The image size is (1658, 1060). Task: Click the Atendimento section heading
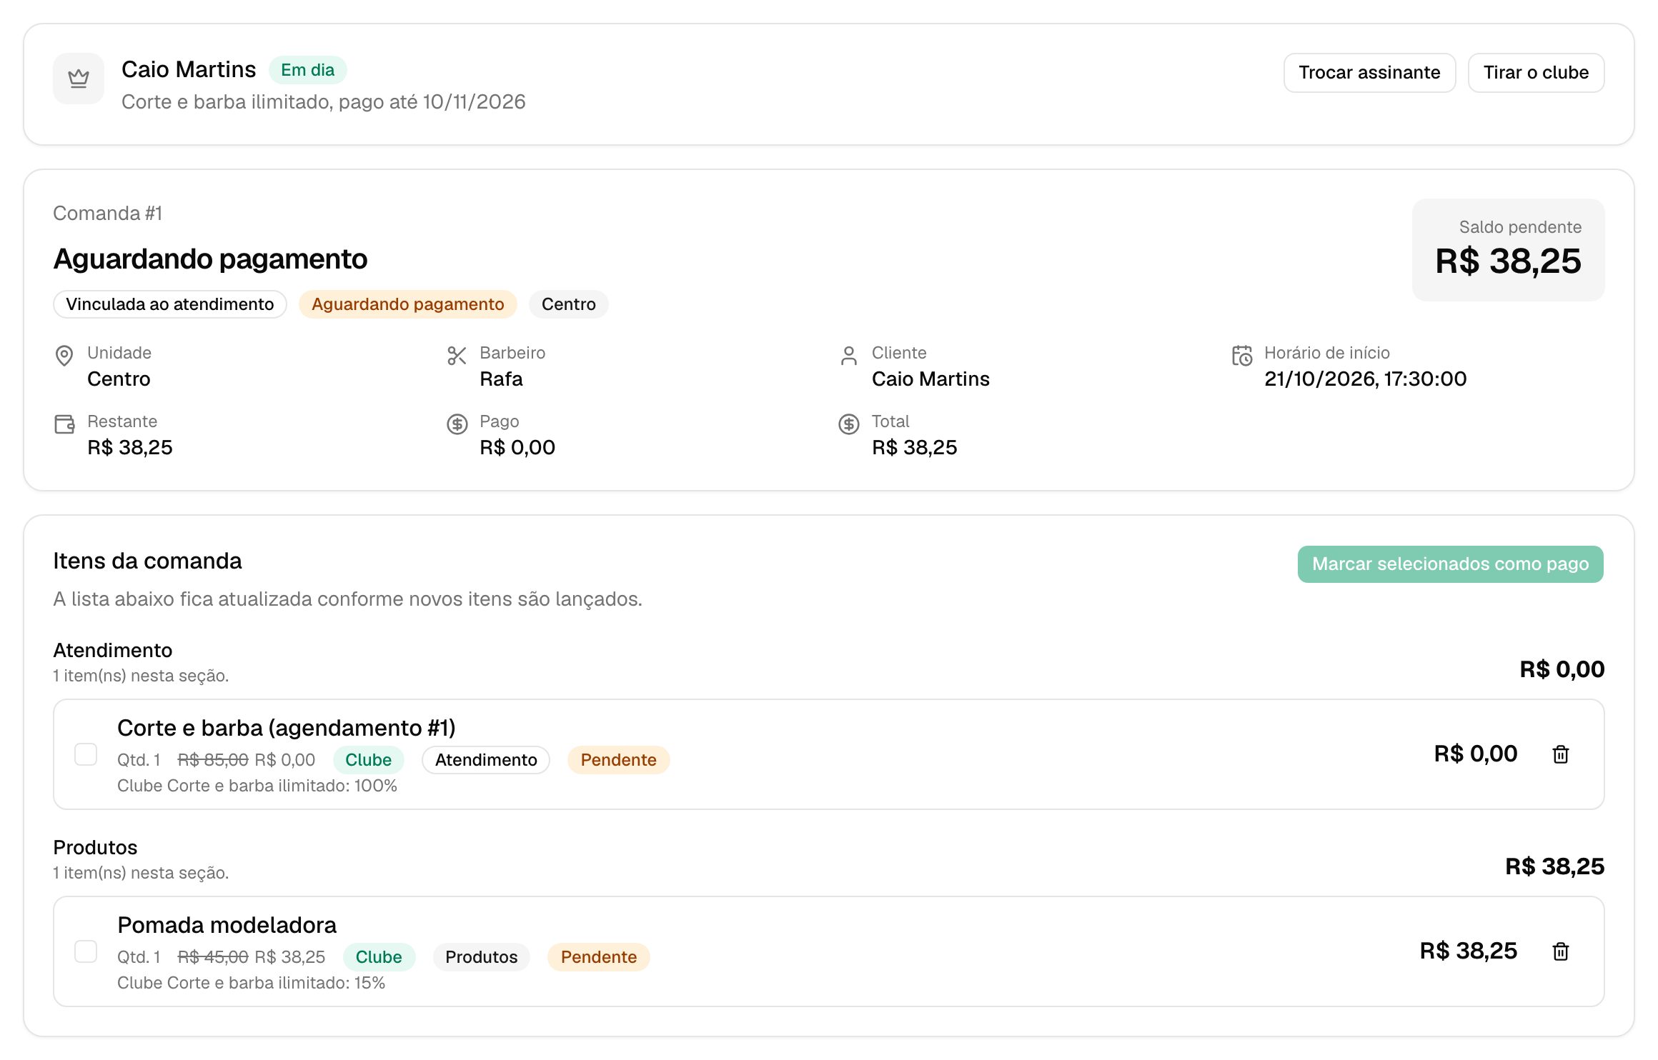coord(113,651)
